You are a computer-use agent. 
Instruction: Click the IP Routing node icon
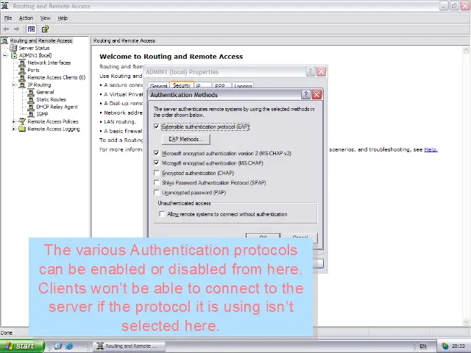coord(22,85)
